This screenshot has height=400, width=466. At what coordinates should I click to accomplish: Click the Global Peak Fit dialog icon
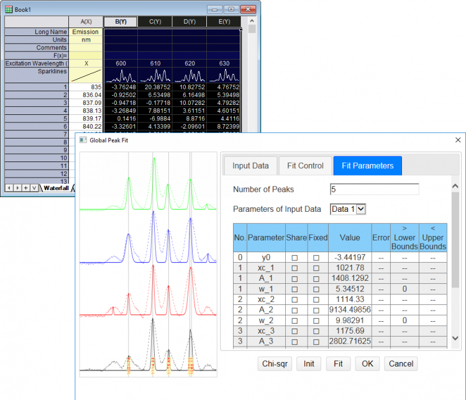point(83,140)
